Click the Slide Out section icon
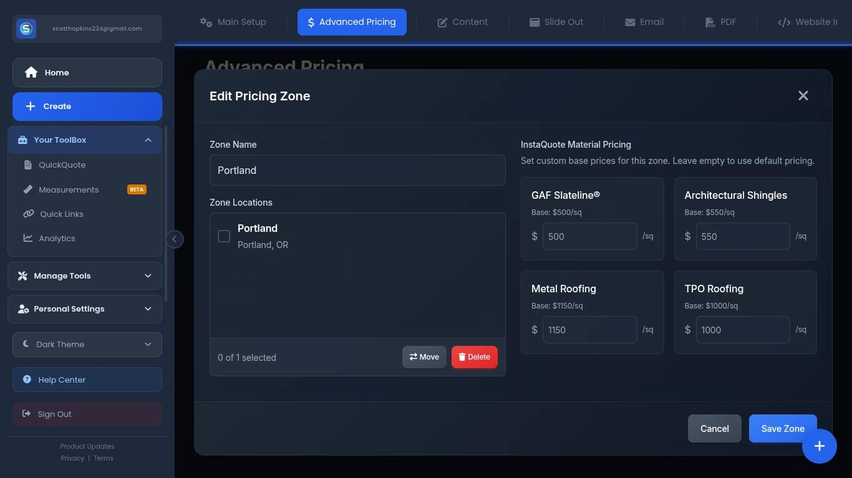Screen dimensions: 852x478 point(556,22)
